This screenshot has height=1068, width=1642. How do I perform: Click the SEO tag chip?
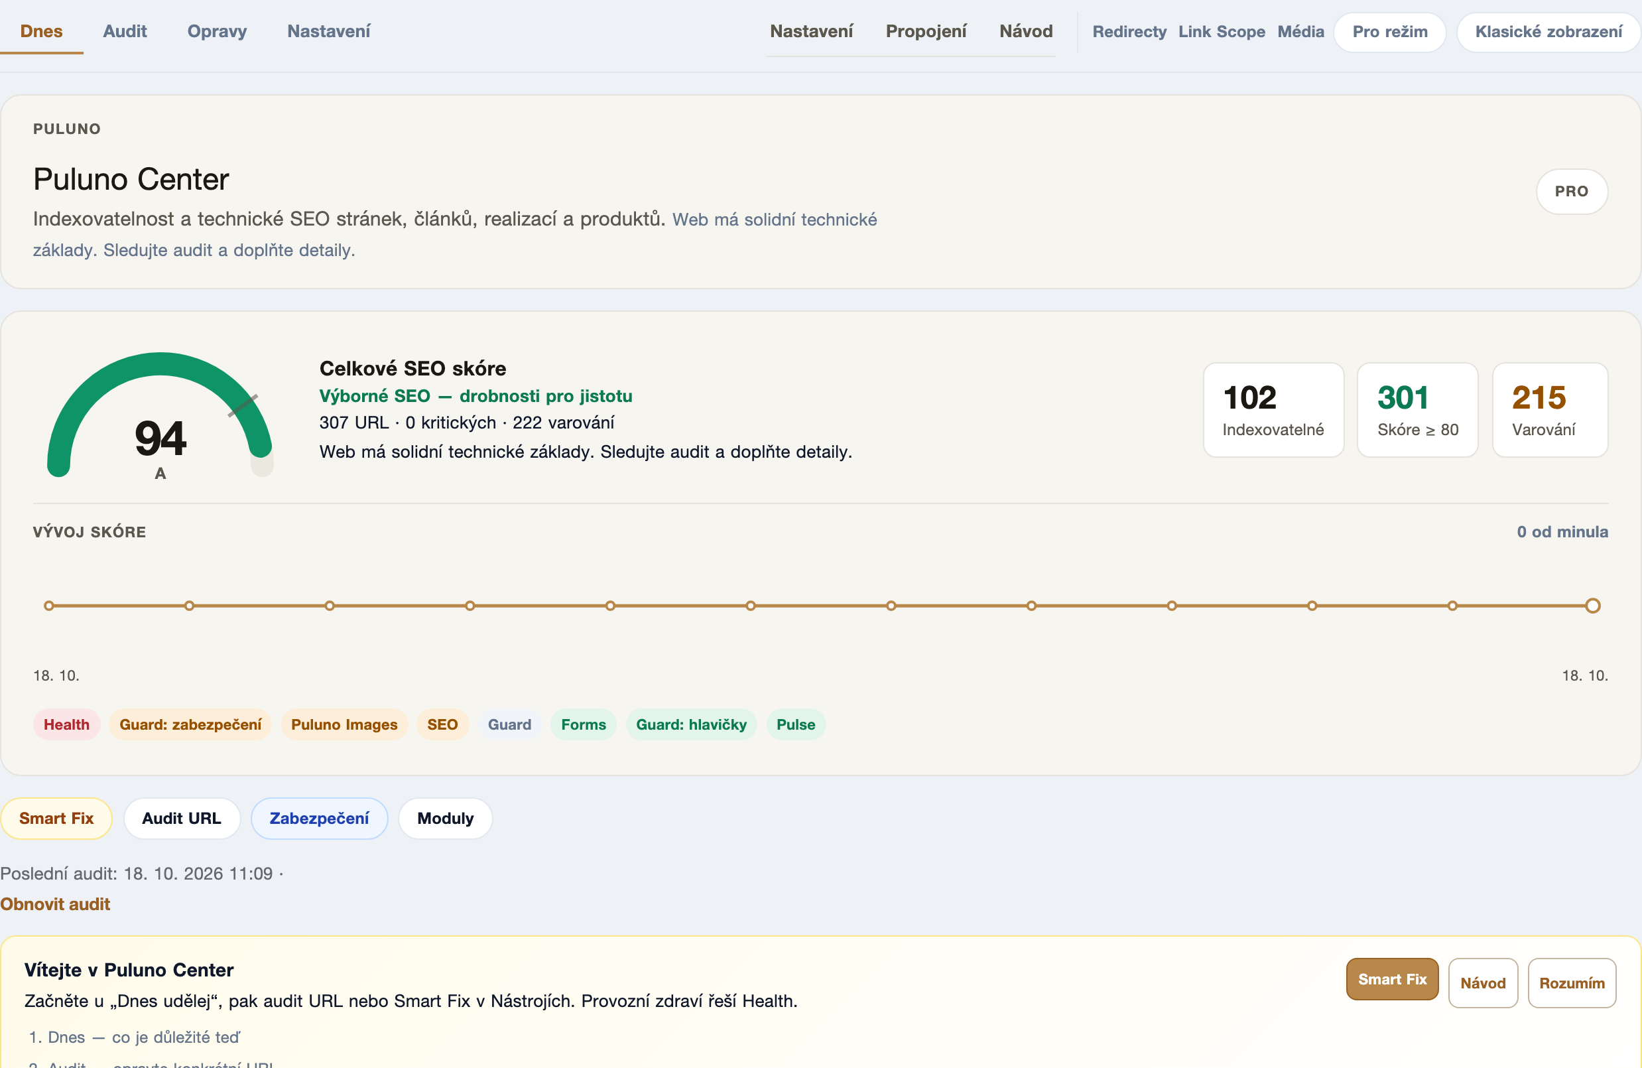pyautogui.click(x=442, y=724)
